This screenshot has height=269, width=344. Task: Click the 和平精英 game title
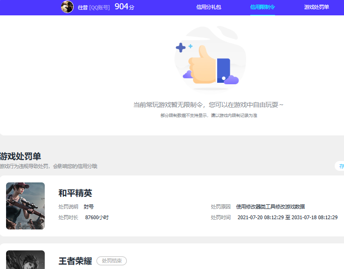pos(75,193)
